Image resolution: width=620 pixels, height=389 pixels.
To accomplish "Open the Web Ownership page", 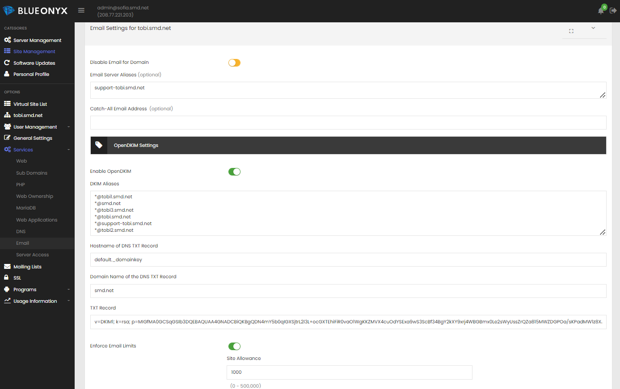I will [34, 196].
